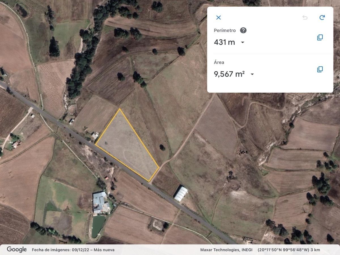340x255 pixels.
Task: Select the 9,567 m² area value
Action: (229, 74)
